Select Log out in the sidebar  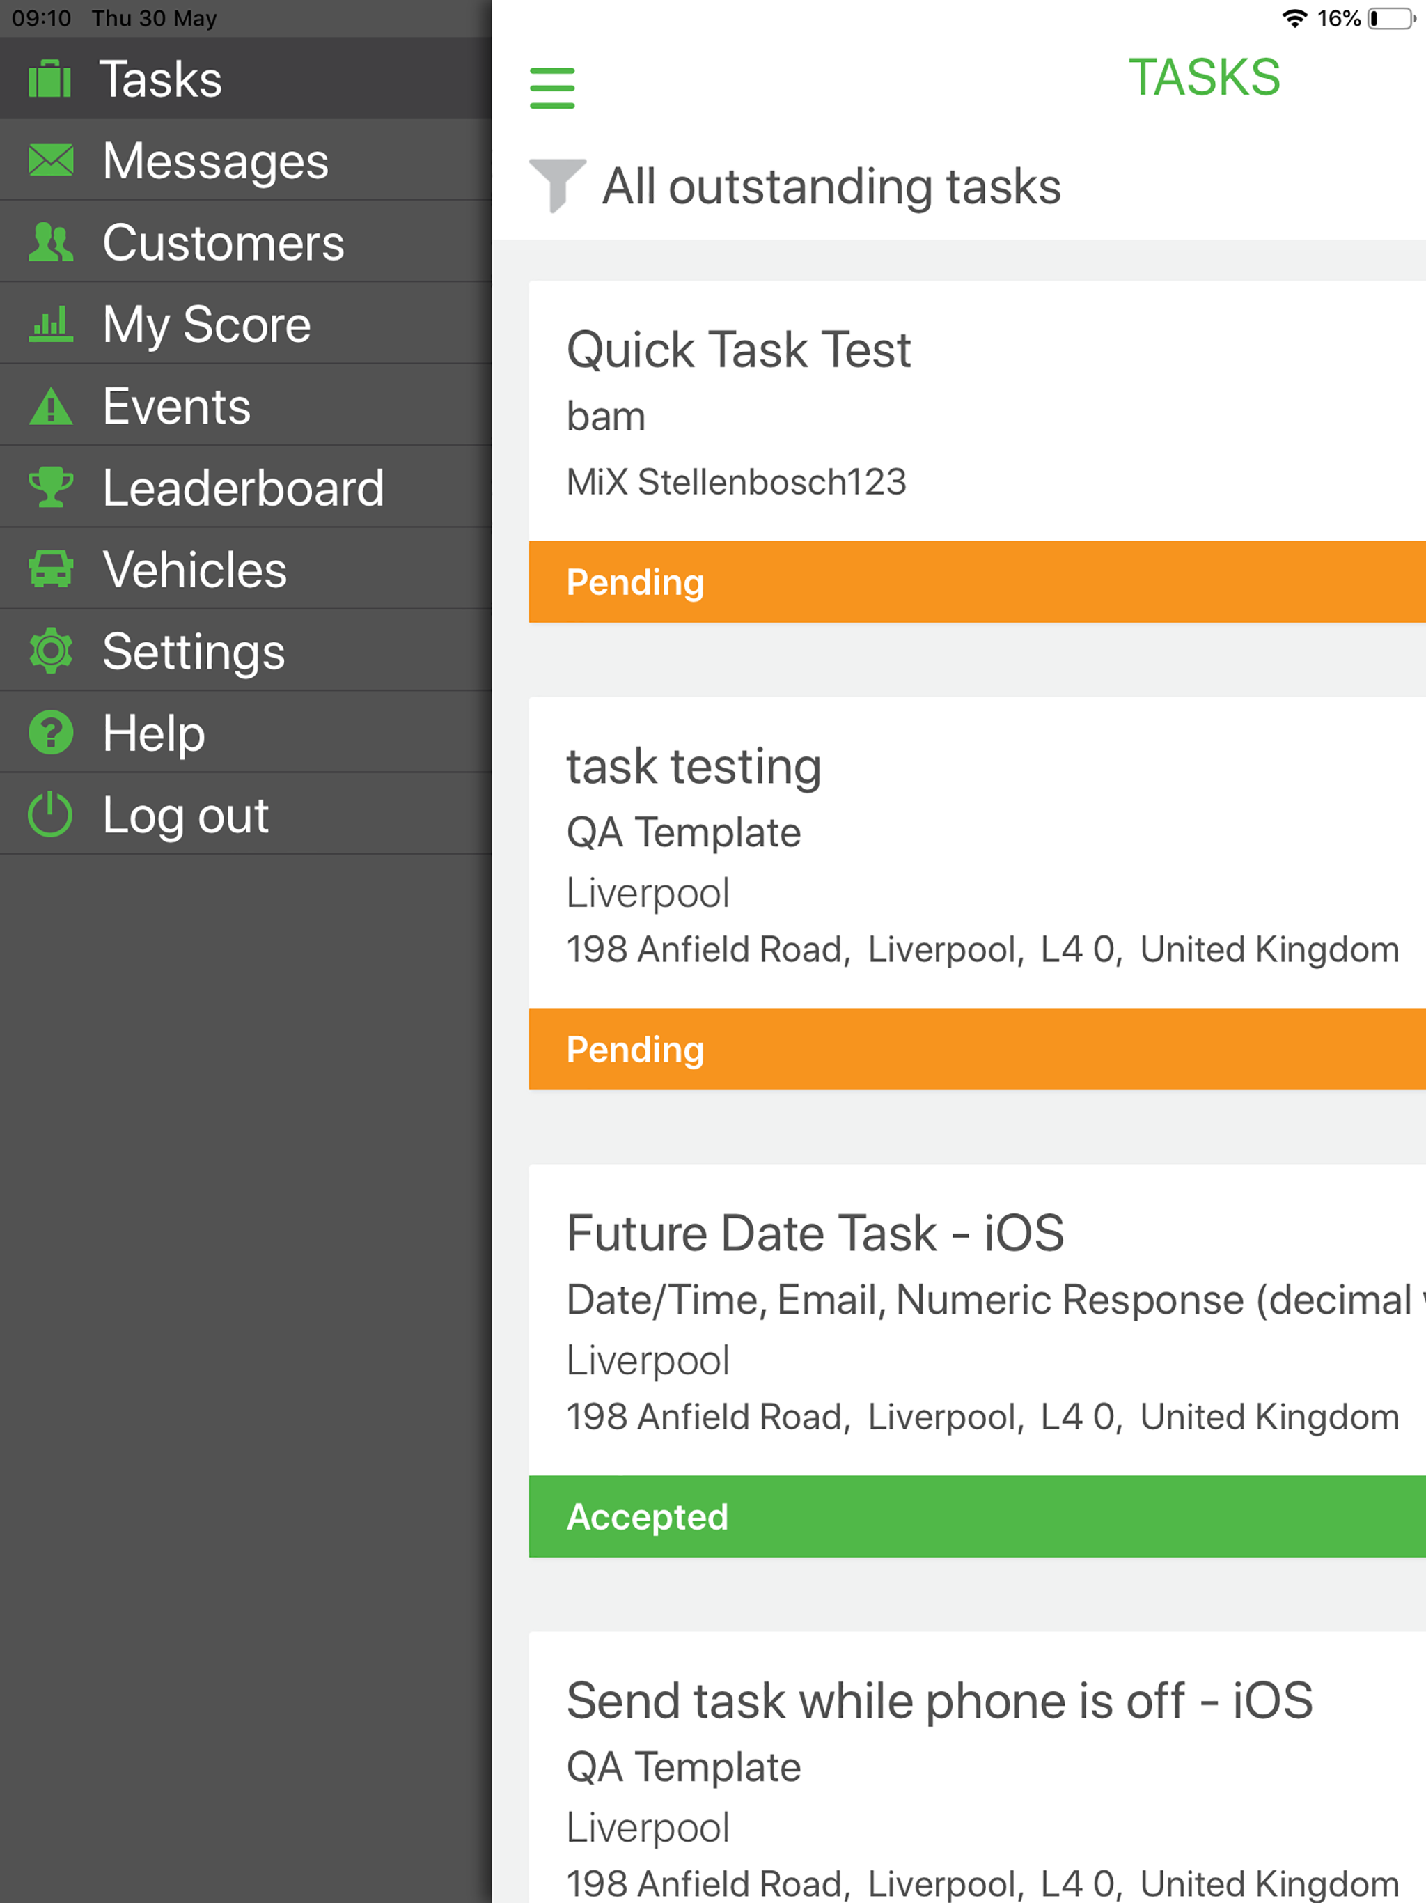246,814
